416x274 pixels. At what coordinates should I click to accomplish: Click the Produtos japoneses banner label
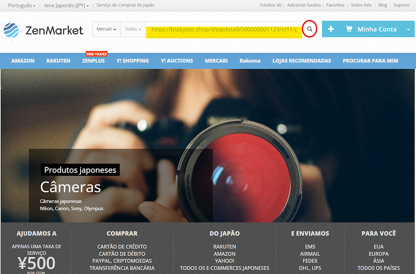point(80,170)
